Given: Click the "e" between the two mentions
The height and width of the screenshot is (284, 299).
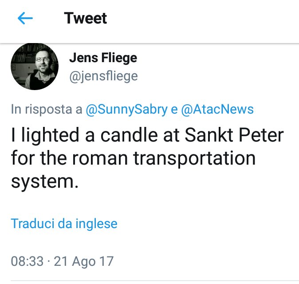Looking at the screenshot, I should click(174, 110).
